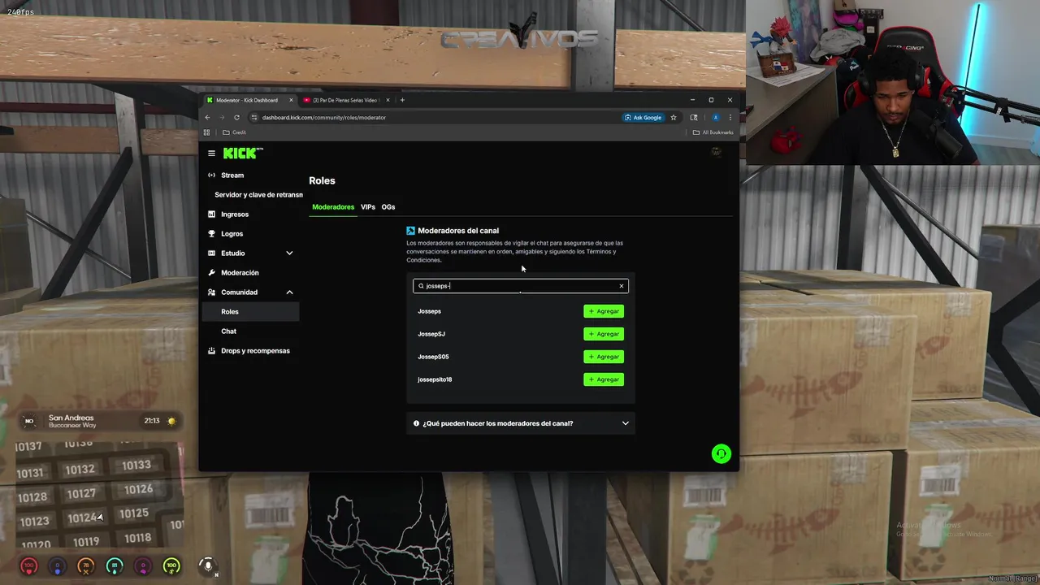The width and height of the screenshot is (1040, 585).
Task: Click the search magnifier icon
Action: [x=421, y=286]
